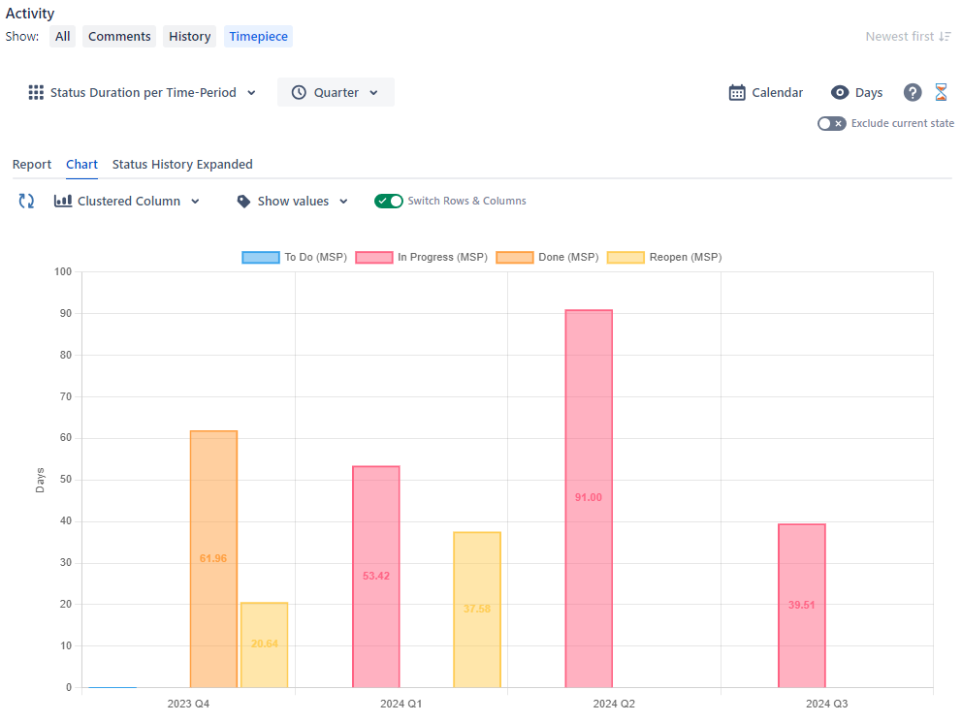
Task: Click the Comments filter button
Action: pos(118,36)
